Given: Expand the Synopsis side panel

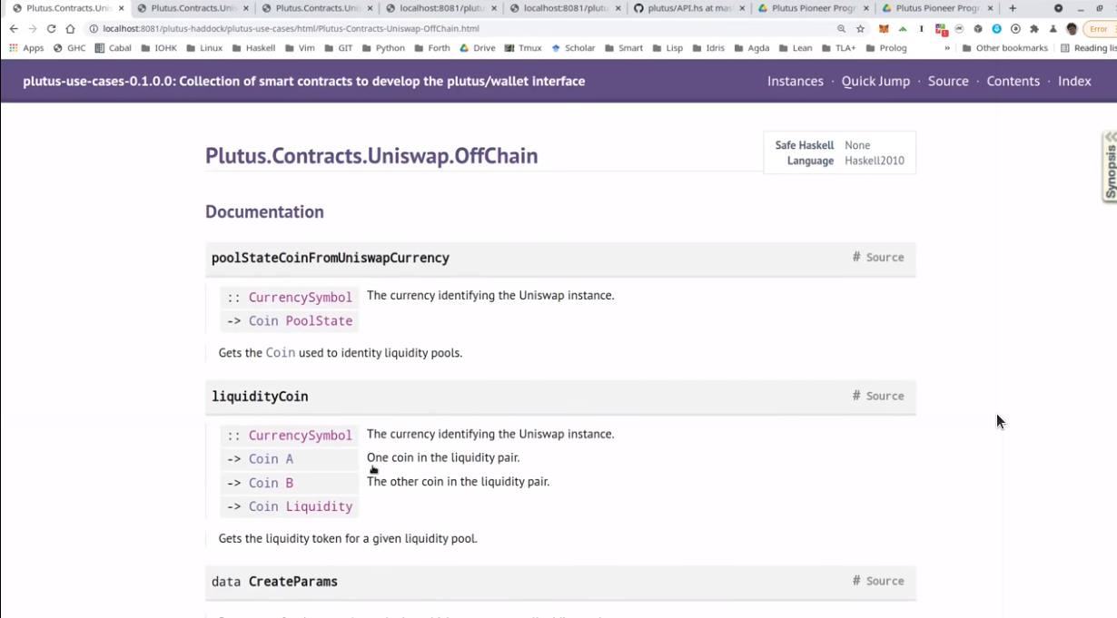Looking at the screenshot, I should tap(1110, 166).
